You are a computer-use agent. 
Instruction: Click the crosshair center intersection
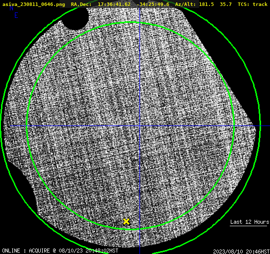(139, 126)
